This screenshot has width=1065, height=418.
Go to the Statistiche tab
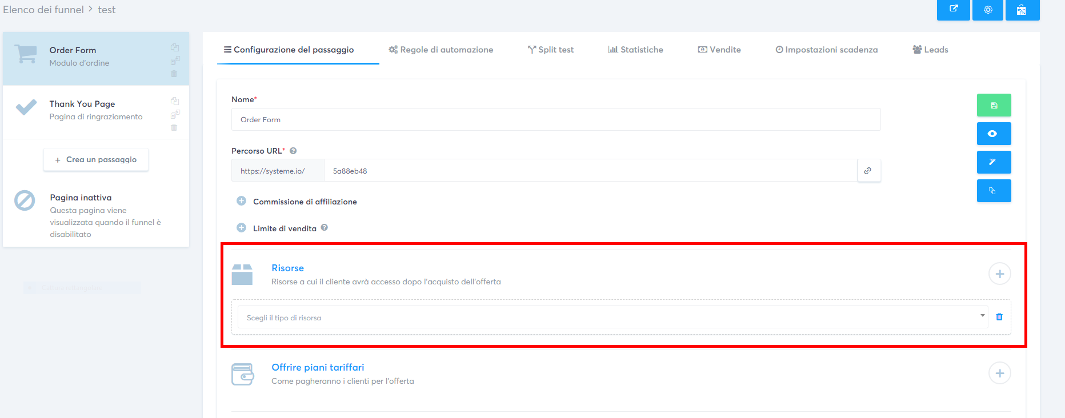pos(636,50)
